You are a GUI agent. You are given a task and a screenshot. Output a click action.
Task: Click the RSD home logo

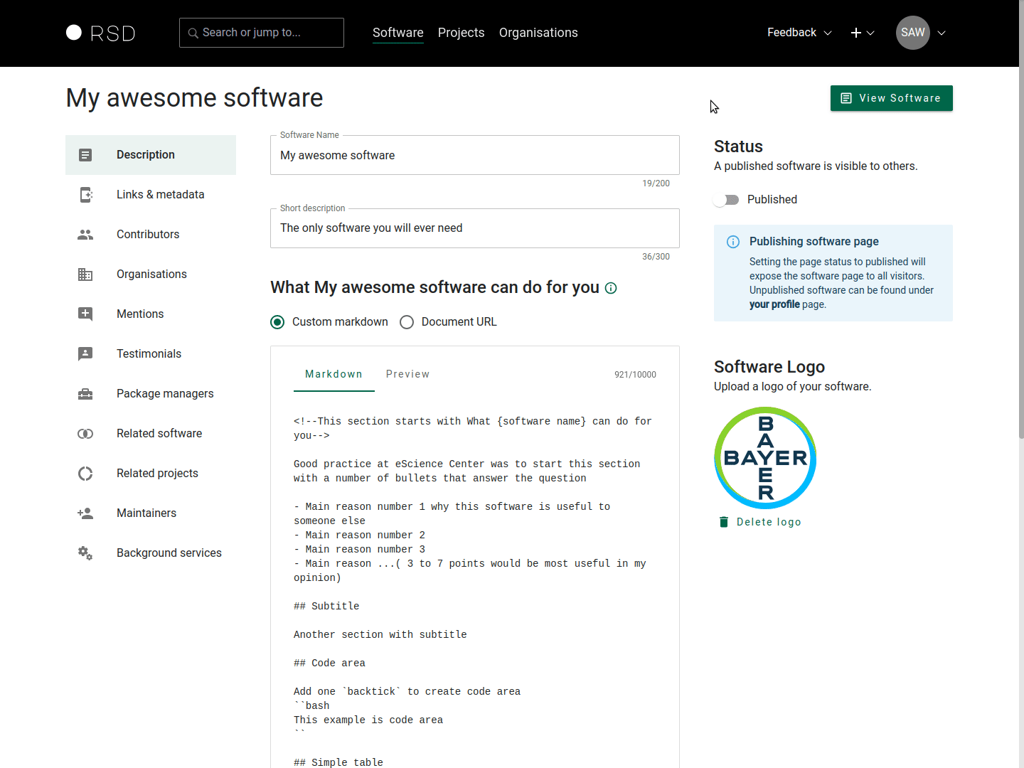pyautogui.click(x=100, y=33)
